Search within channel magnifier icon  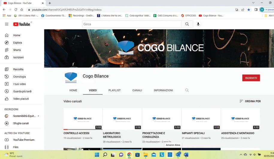(x=187, y=90)
